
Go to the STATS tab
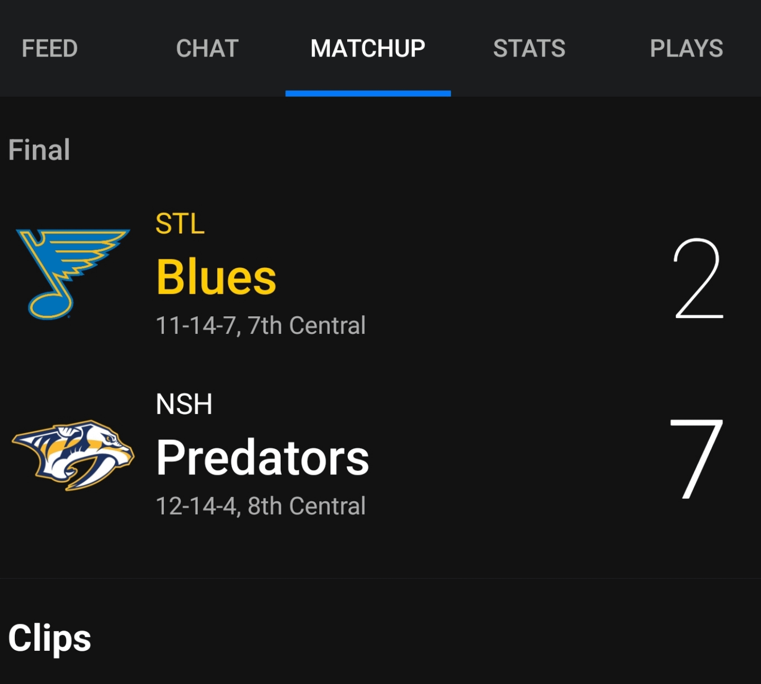[x=529, y=49]
